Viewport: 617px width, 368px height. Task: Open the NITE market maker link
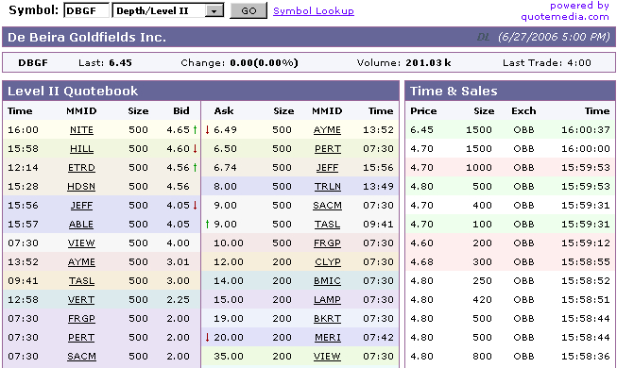point(81,130)
